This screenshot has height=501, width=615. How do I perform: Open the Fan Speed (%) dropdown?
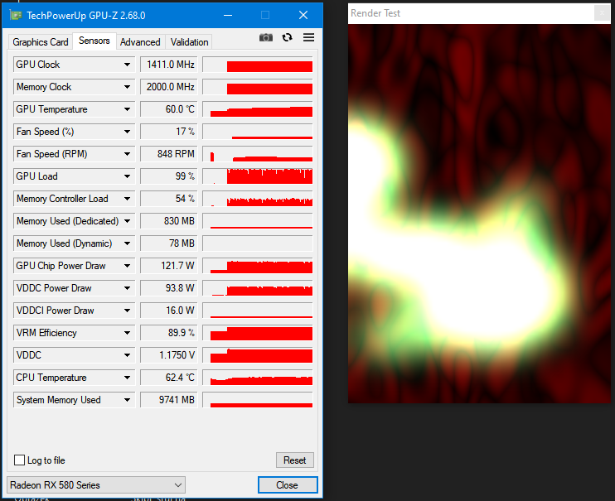[x=127, y=132]
